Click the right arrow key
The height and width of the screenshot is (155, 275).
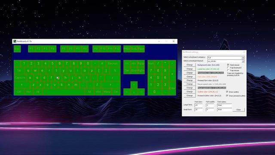141,92
